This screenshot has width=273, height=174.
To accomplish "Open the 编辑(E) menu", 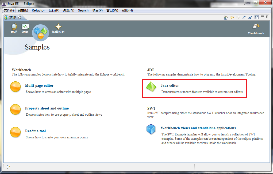I will pyautogui.click(x=23, y=10).
